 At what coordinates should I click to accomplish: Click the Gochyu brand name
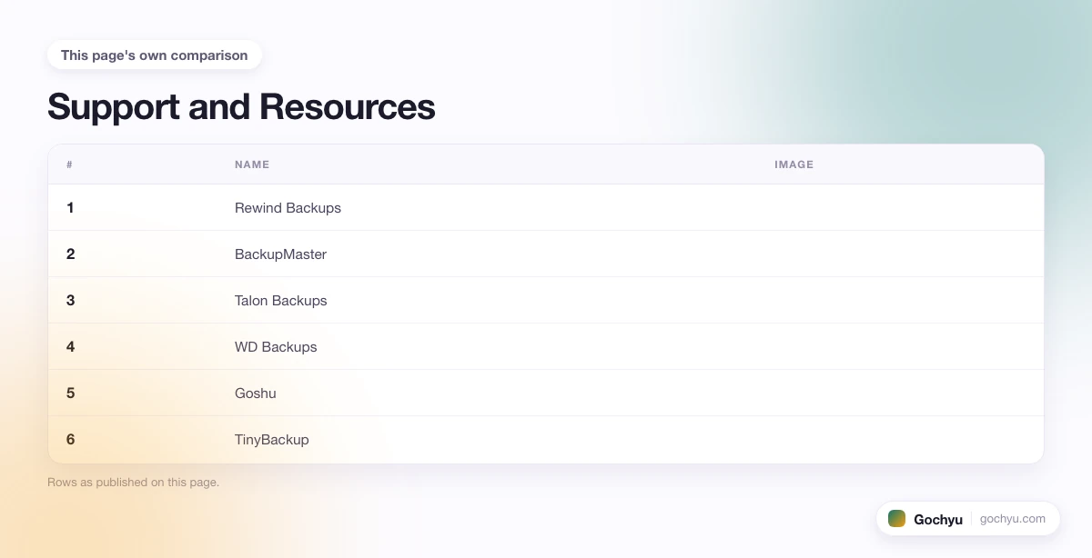pos(938,519)
